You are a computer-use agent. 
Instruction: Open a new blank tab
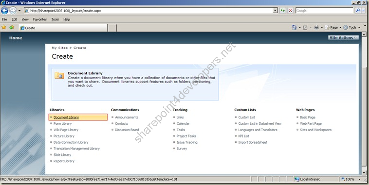[x=112, y=28]
